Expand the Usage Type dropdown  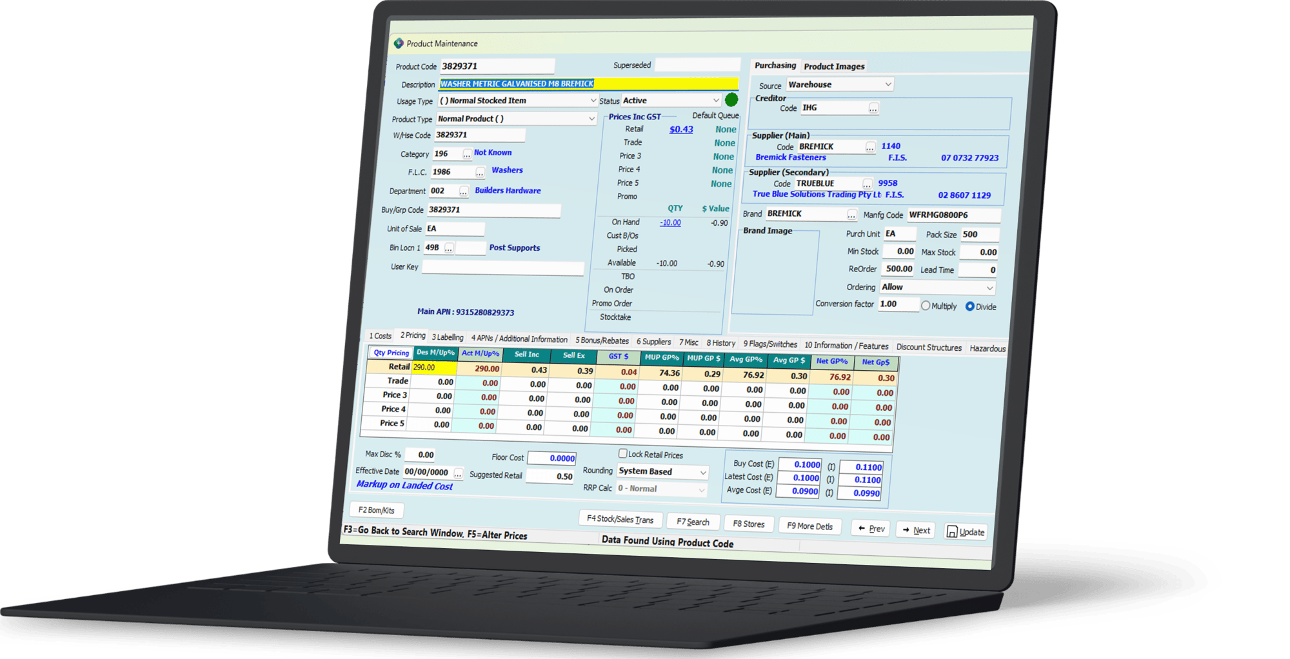593,101
